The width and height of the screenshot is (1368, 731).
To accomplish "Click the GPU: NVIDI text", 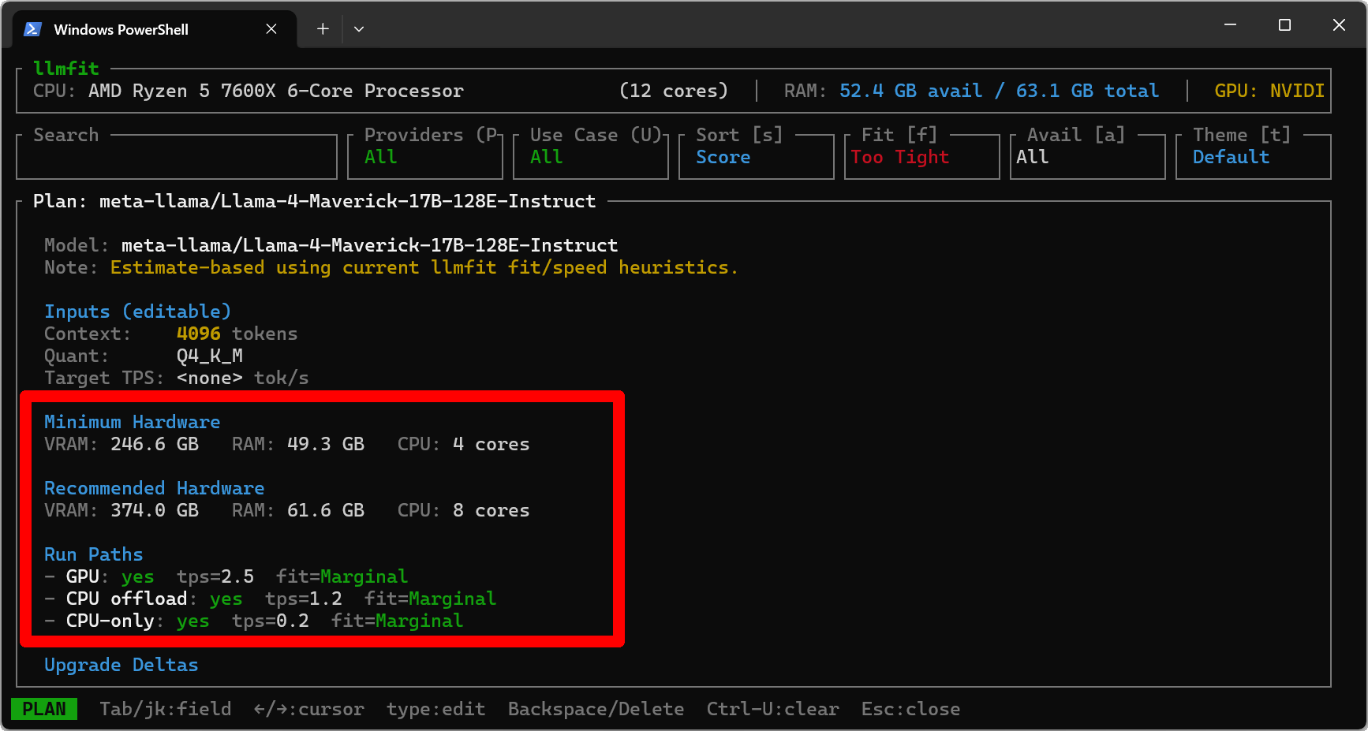I will [1269, 91].
